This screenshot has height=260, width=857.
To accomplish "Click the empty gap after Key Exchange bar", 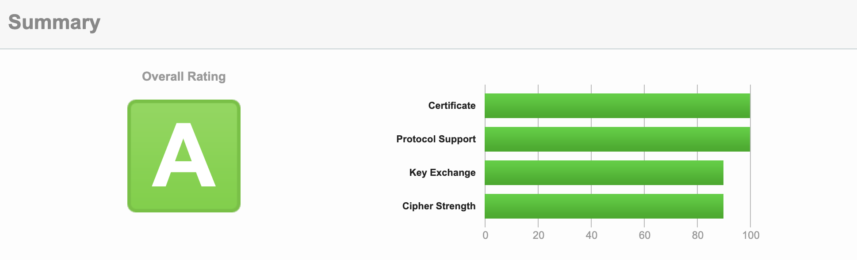I will 737,173.
